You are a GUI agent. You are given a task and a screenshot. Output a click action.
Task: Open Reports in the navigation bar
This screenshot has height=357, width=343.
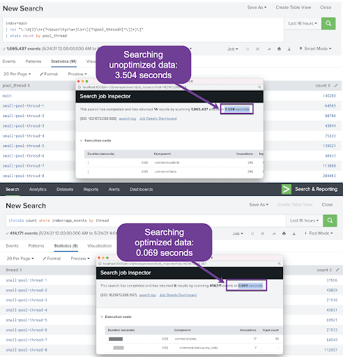(x=91, y=190)
